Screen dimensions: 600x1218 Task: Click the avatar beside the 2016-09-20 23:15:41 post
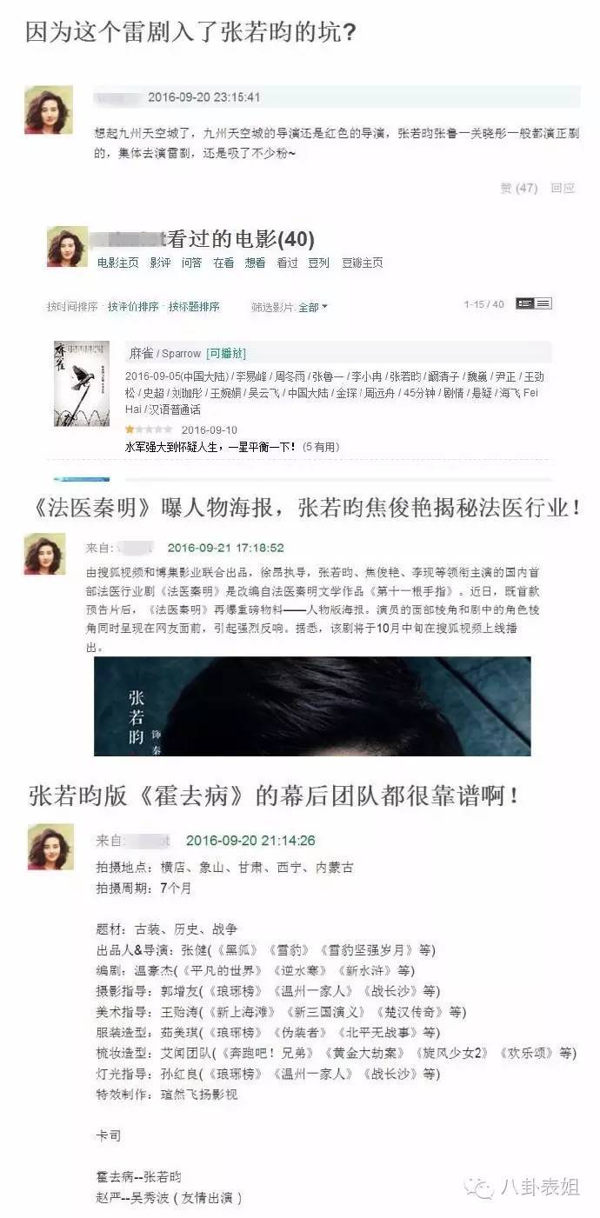(x=49, y=110)
